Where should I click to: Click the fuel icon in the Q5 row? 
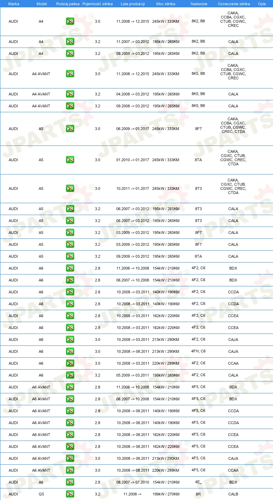[70, 494]
